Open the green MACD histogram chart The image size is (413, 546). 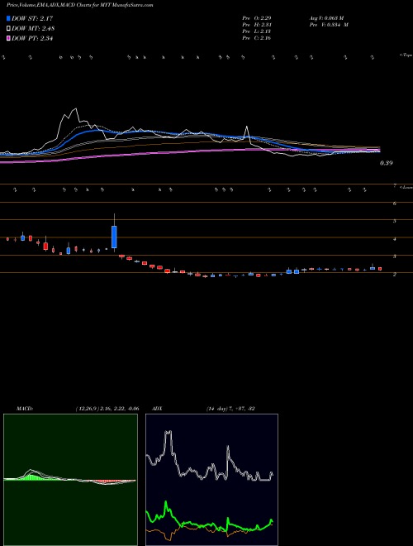[x=70, y=480]
